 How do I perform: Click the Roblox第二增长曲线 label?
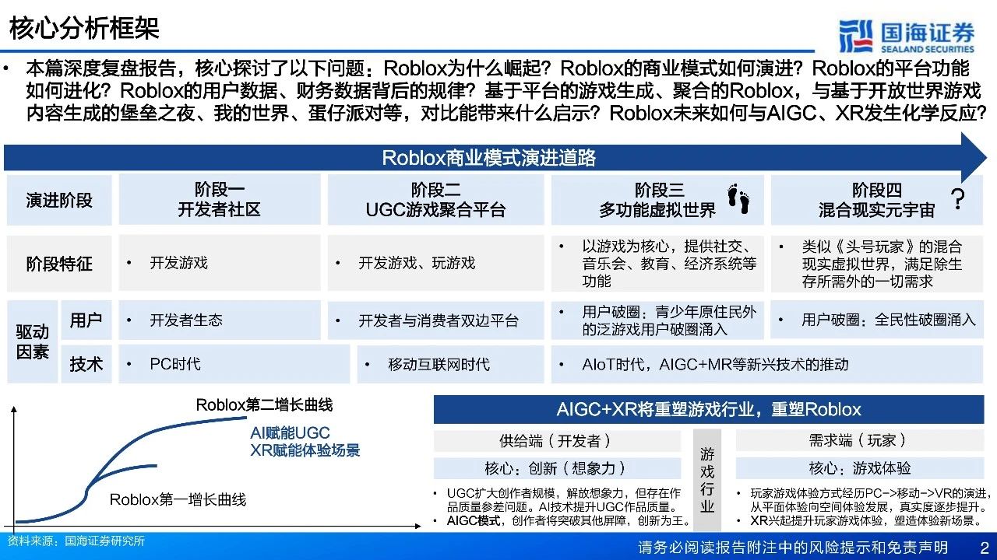click(x=264, y=404)
